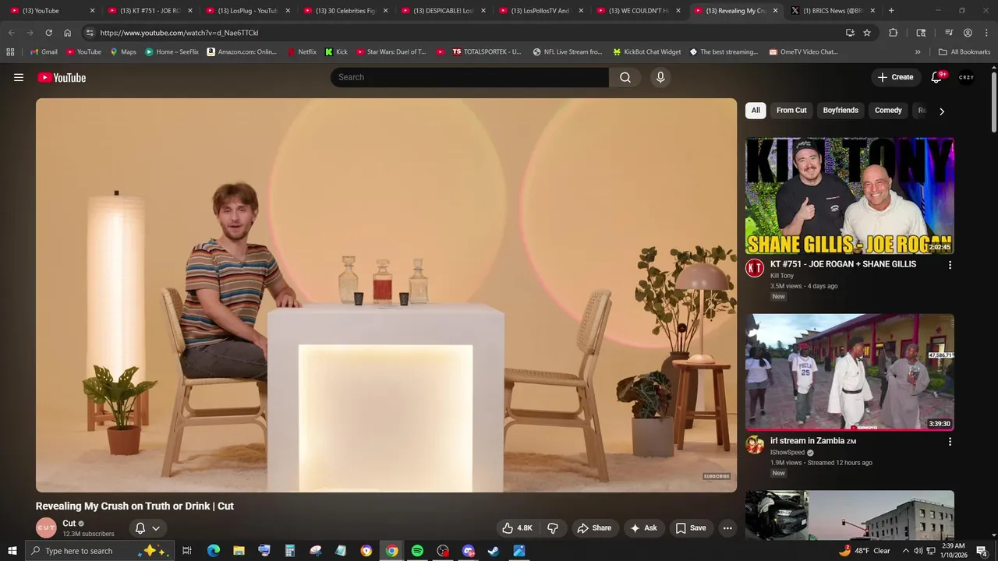Select the From Cut filter chip
Viewport: 998px width, 561px height.
(791, 111)
